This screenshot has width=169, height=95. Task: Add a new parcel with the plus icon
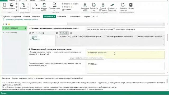(3, 24)
